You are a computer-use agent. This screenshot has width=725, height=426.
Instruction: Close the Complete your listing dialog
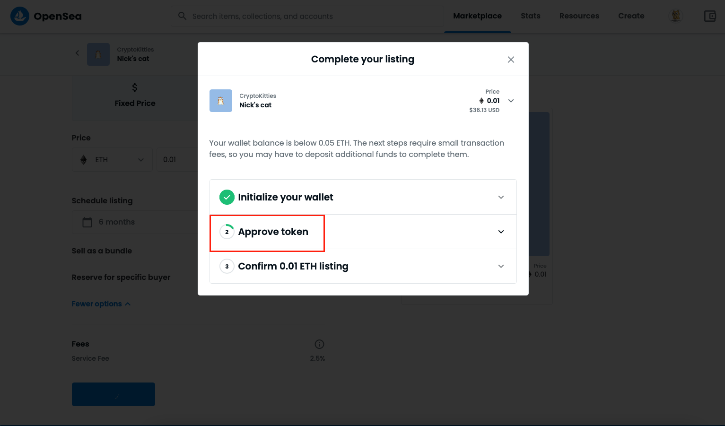tap(511, 60)
